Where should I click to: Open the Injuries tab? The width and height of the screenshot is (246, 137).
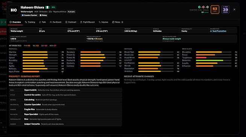(103, 22)
